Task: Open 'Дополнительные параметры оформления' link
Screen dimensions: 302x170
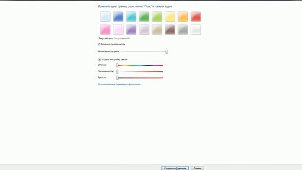Action: coord(120,84)
